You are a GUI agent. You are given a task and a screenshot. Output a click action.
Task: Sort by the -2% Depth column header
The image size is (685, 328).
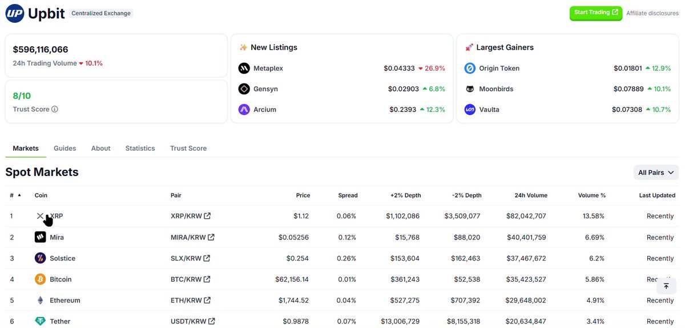467,195
